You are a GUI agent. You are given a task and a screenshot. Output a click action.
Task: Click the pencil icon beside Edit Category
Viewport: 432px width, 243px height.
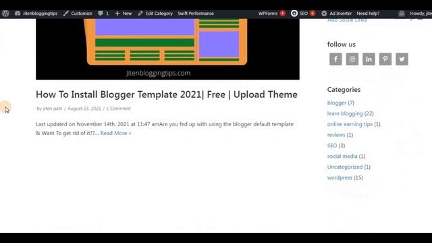tap(140, 13)
